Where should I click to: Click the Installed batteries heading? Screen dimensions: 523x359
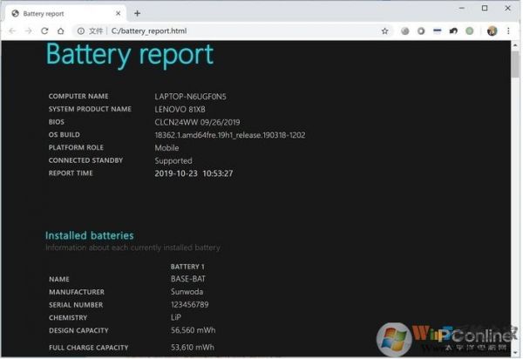[90, 235]
